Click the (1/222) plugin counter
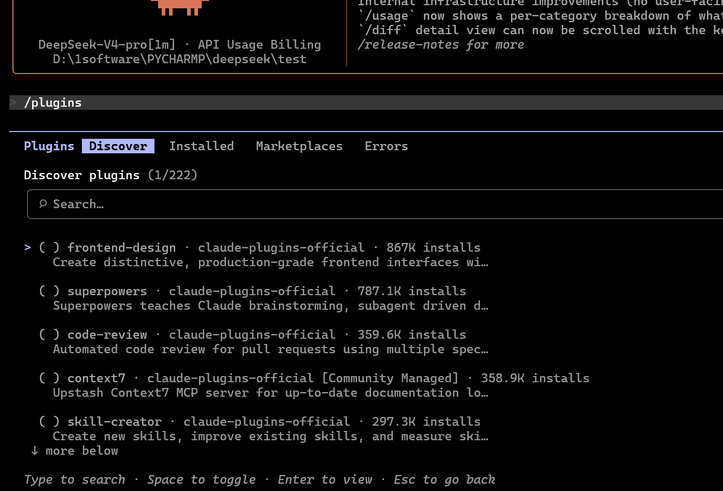Screen dimensions: 723x491 [x=173, y=175]
